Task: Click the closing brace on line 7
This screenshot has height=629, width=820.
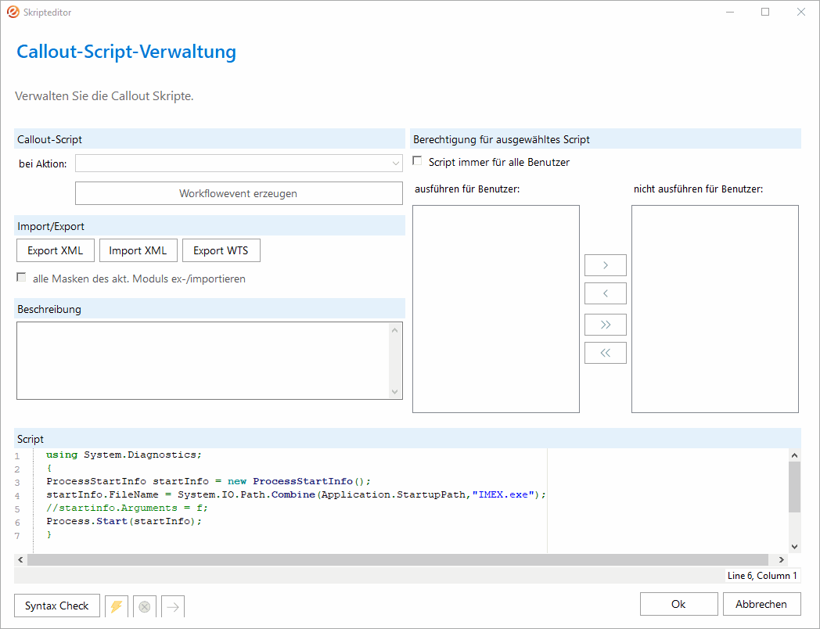Action: (49, 534)
